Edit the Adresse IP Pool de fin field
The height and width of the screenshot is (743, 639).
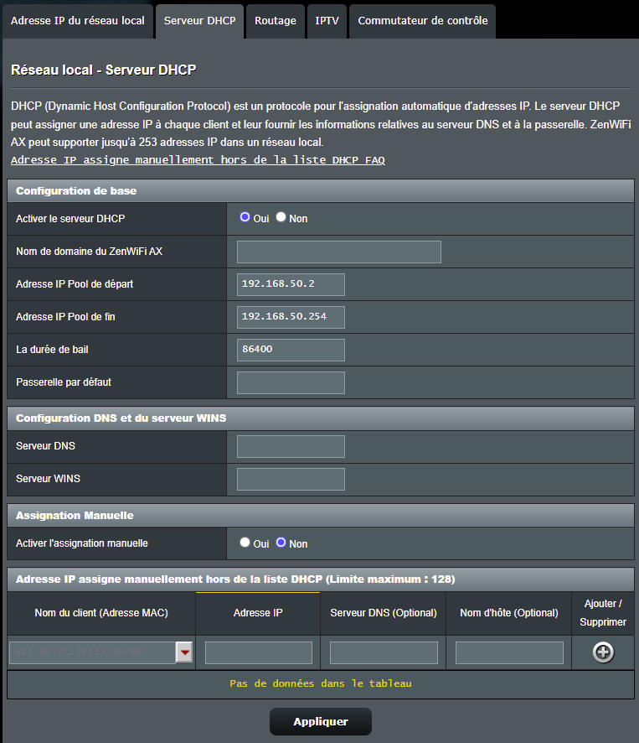coord(291,317)
